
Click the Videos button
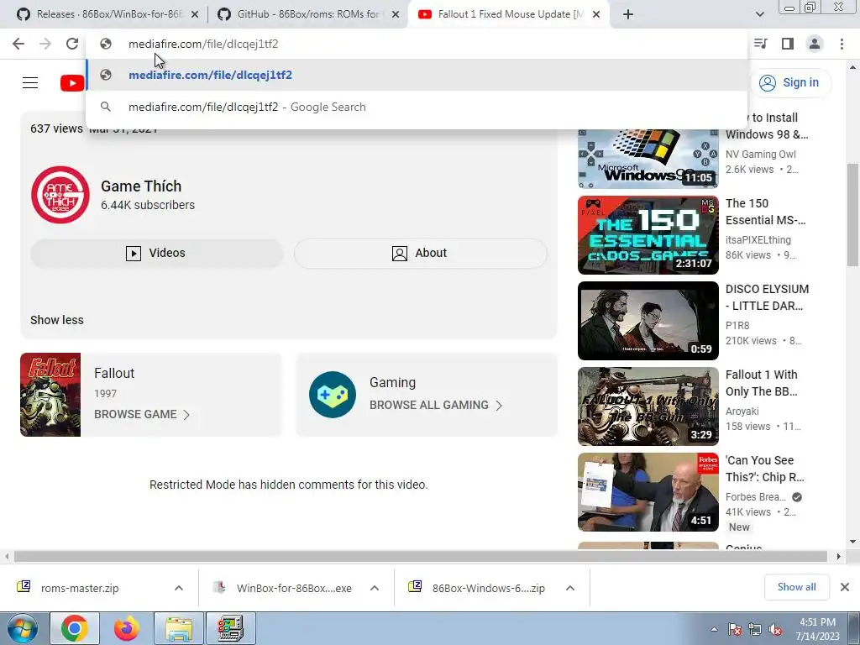coord(157,253)
